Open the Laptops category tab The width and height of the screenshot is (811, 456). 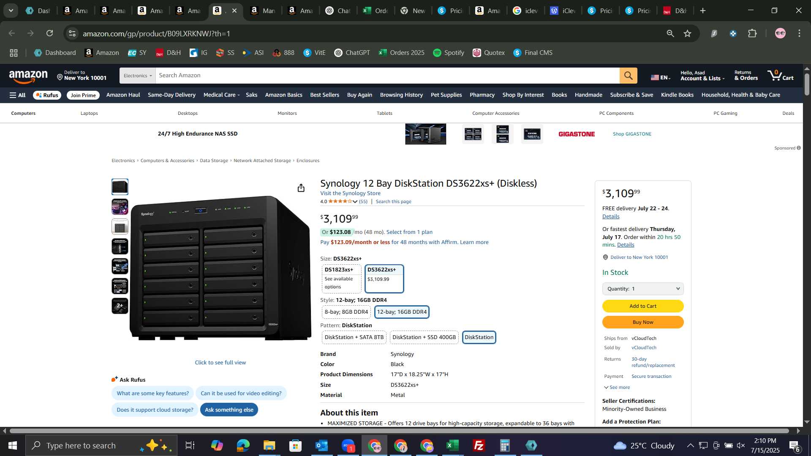(89, 113)
